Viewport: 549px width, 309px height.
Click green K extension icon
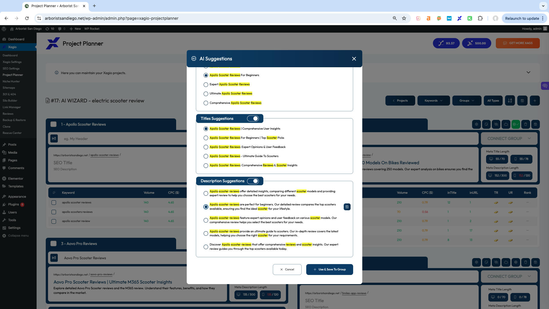[470, 18]
